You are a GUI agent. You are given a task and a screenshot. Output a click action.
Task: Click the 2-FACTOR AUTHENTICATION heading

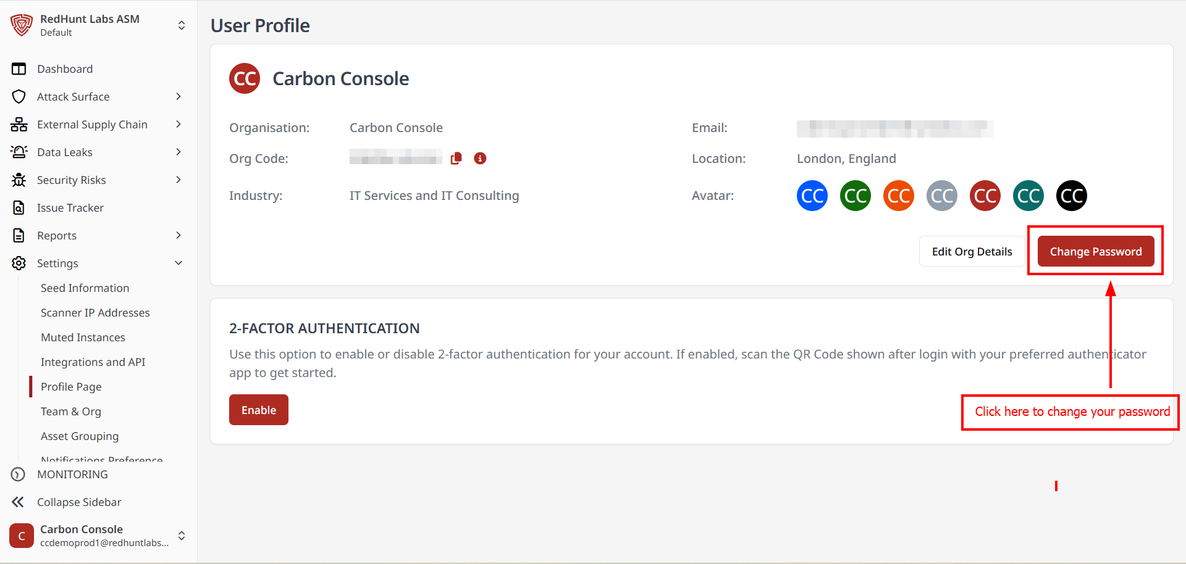324,328
